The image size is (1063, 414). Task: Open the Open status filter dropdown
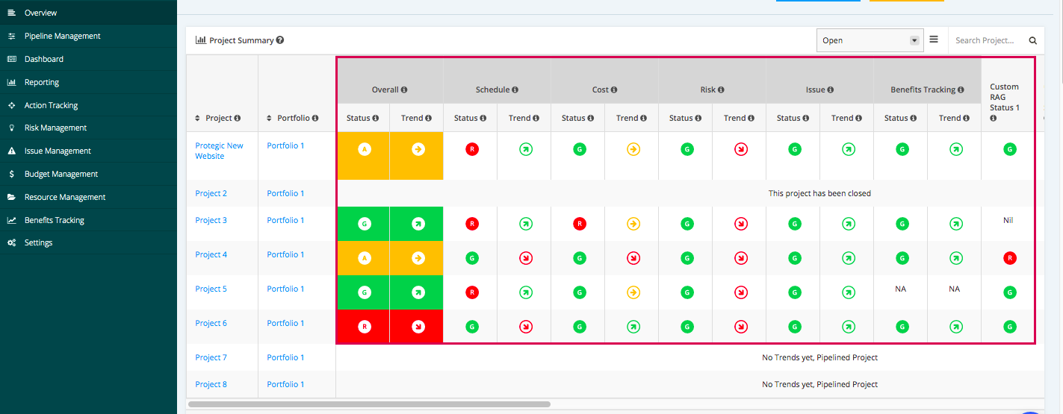[870, 40]
